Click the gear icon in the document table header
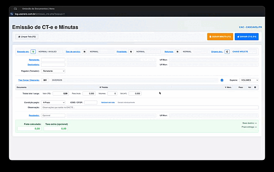The height and width of the screenshot is (172, 274). [255, 87]
